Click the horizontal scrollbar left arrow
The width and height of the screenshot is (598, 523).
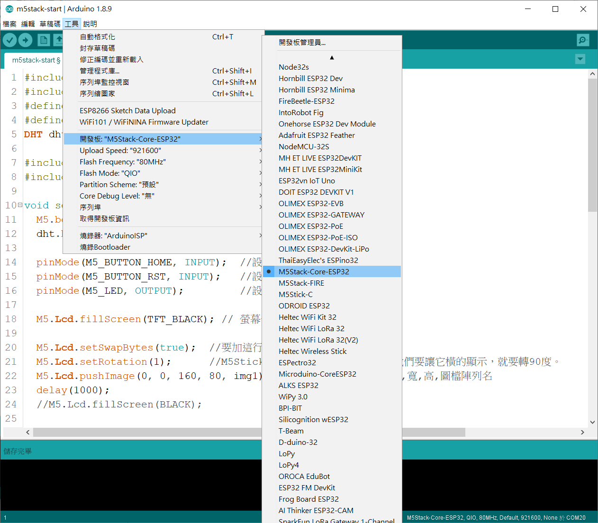[28, 432]
